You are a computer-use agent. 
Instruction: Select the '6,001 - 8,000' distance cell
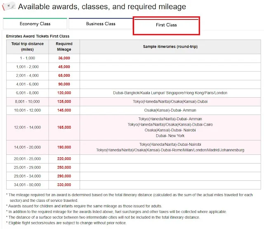tap(28, 93)
